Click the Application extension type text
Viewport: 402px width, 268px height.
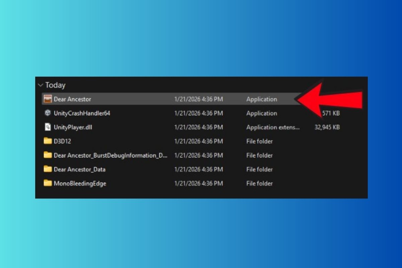tap(273, 127)
